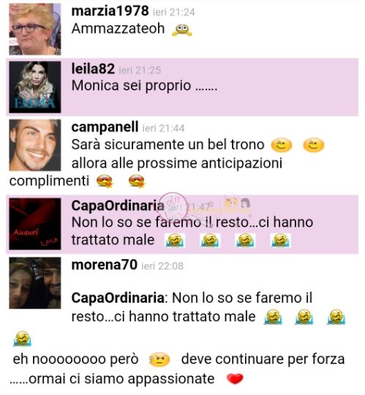The image size is (365, 395).
Task: Click the CapaOrdinaria username in comment header
Action: (x=118, y=206)
